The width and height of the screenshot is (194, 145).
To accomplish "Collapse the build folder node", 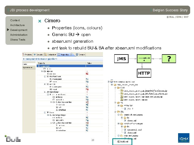I will (115, 88).
